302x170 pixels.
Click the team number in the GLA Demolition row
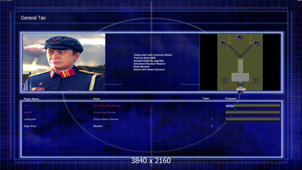click(212, 105)
